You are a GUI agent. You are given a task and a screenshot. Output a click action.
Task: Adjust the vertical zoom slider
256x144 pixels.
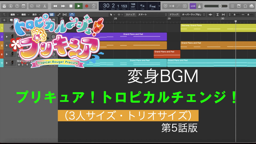[234, 14]
